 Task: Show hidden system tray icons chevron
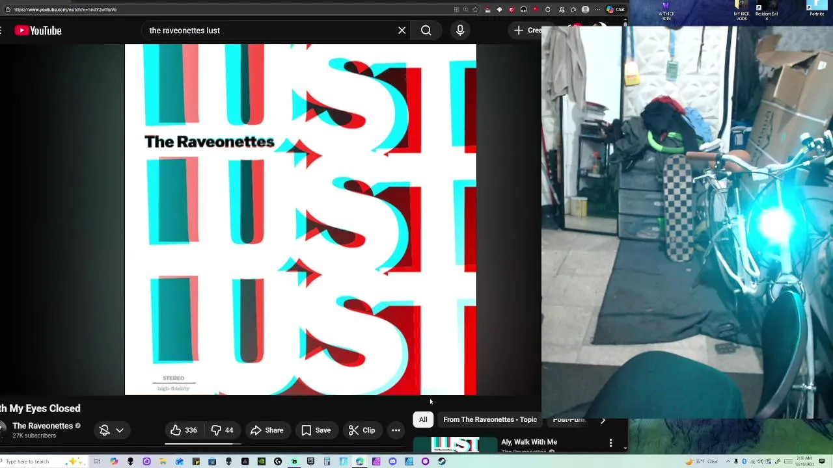click(x=728, y=461)
